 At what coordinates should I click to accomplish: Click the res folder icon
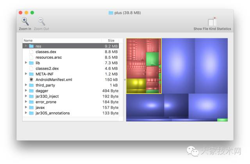pyautogui.click(x=31, y=46)
